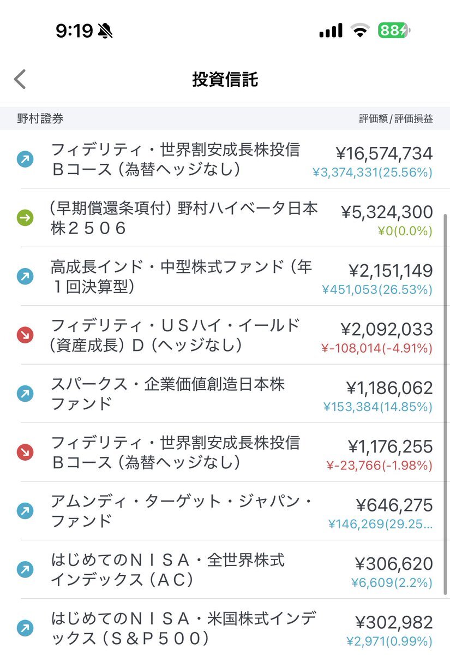Tap the truncated ¥146,269(29.25... gain text
Screen dimensions: 450x655
point(381,525)
